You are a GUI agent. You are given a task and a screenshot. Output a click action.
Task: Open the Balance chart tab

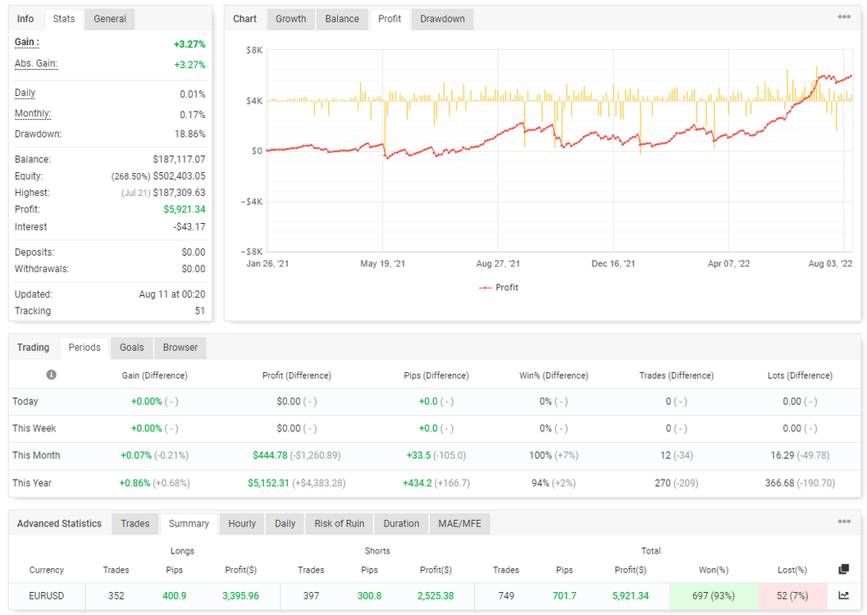342,19
